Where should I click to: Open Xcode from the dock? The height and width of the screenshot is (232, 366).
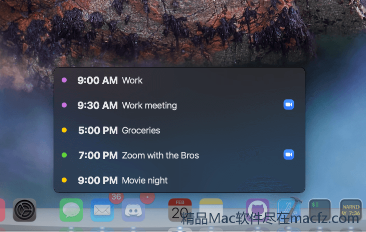coord(289,210)
